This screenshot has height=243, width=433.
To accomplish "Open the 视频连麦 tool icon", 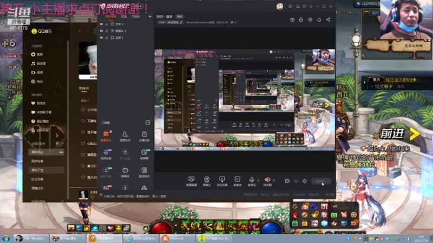I will point(106,154).
